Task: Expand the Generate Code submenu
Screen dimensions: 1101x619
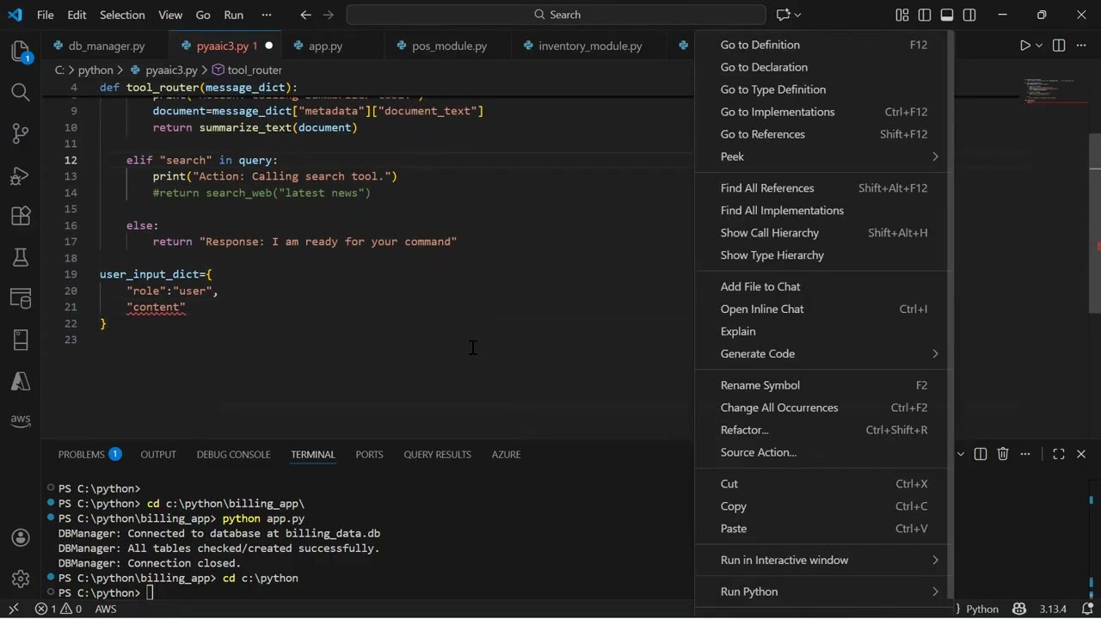Action: click(x=824, y=353)
